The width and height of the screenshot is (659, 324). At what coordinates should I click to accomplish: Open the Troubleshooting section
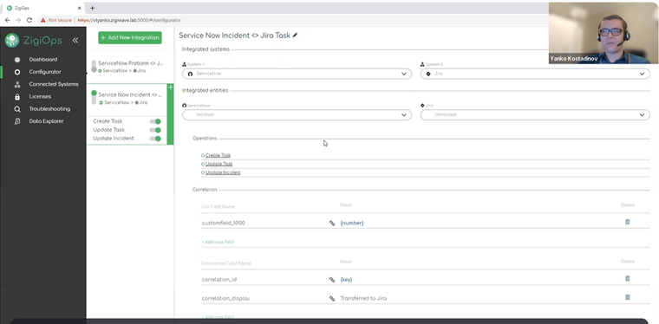click(49, 108)
